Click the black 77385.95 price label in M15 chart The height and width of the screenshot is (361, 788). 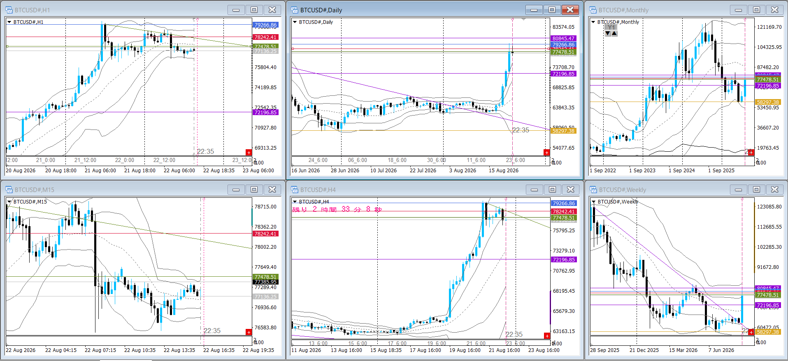(x=265, y=282)
